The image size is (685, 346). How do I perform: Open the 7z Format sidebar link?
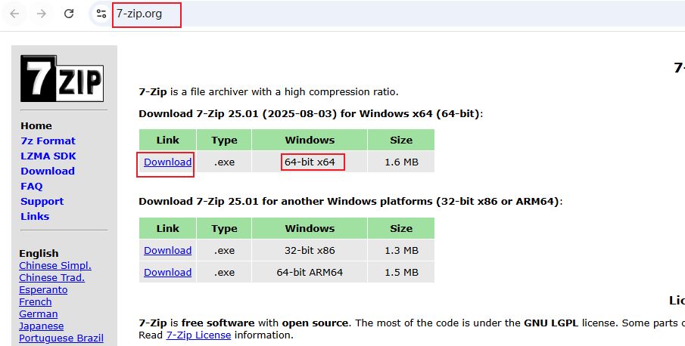pos(48,141)
